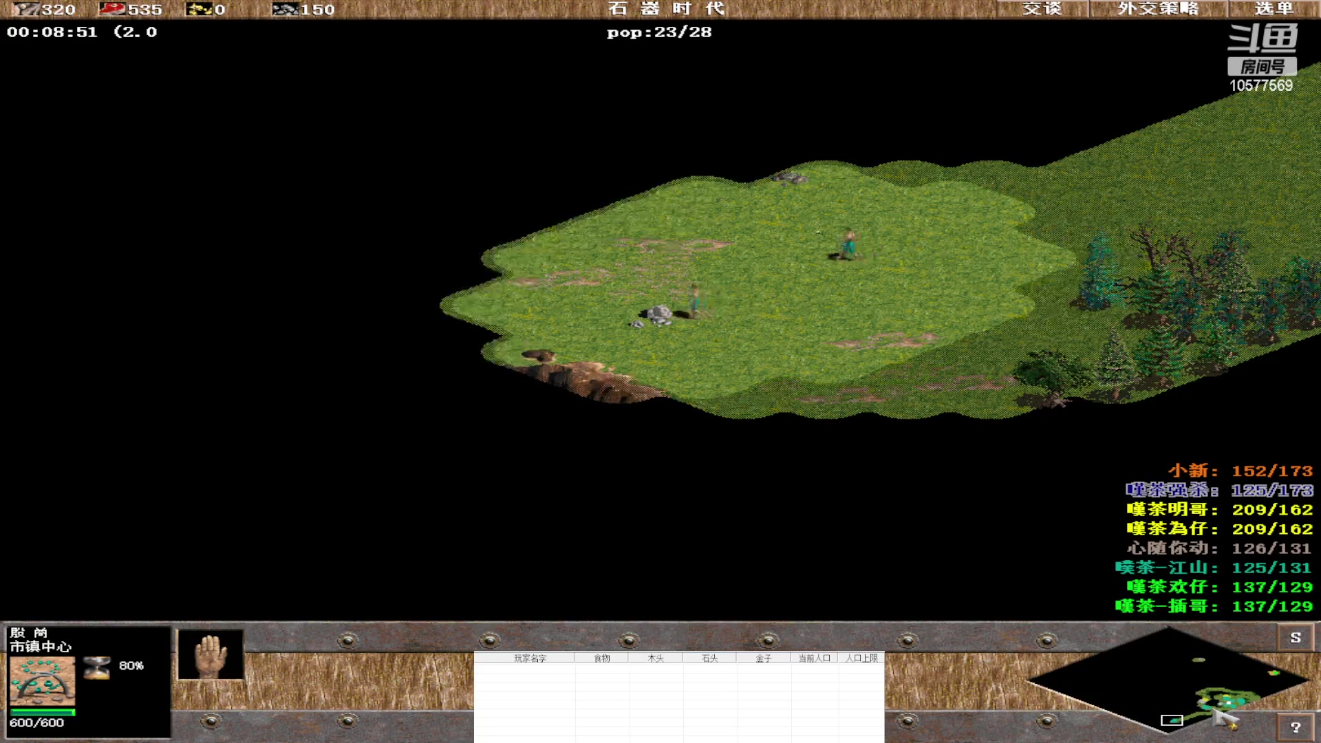
Task: Click the 食物 table column header
Action: (602, 658)
